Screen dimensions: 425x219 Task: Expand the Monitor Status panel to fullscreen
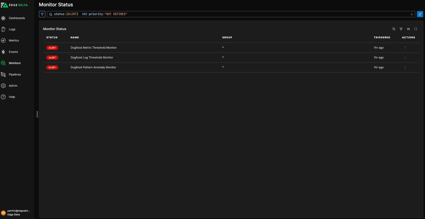pyautogui.click(x=416, y=29)
